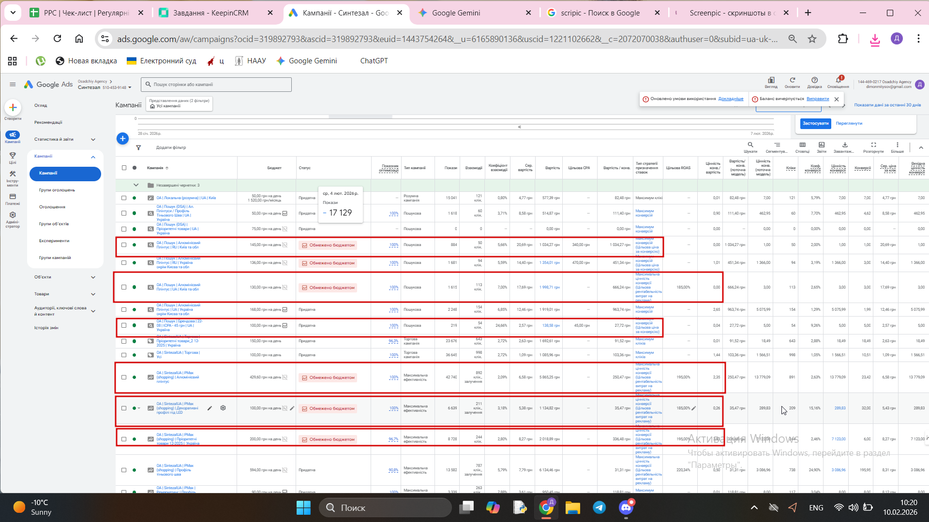Open the Сегментувати segment icon
This screenshot has width=929, height=522.
(777, 145)
